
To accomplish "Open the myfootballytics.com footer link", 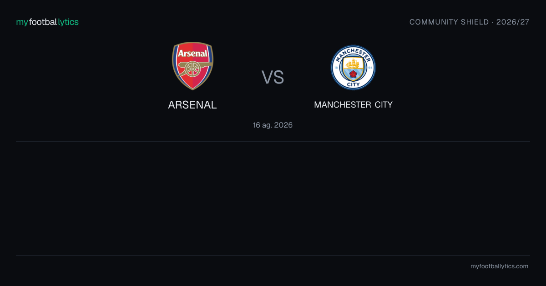I will 500,266.
